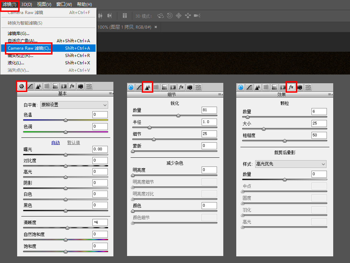Choose Camera Raw 滤镜(C)... with the Shift+Ctrl+A shortcut

48,48
